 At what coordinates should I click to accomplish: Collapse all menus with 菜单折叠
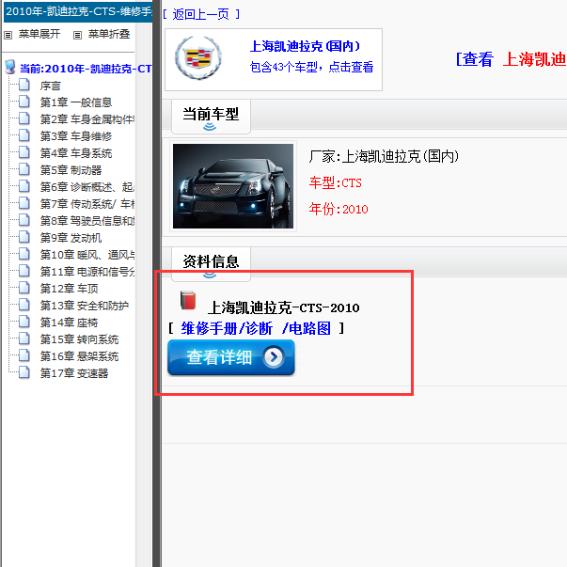109,34
